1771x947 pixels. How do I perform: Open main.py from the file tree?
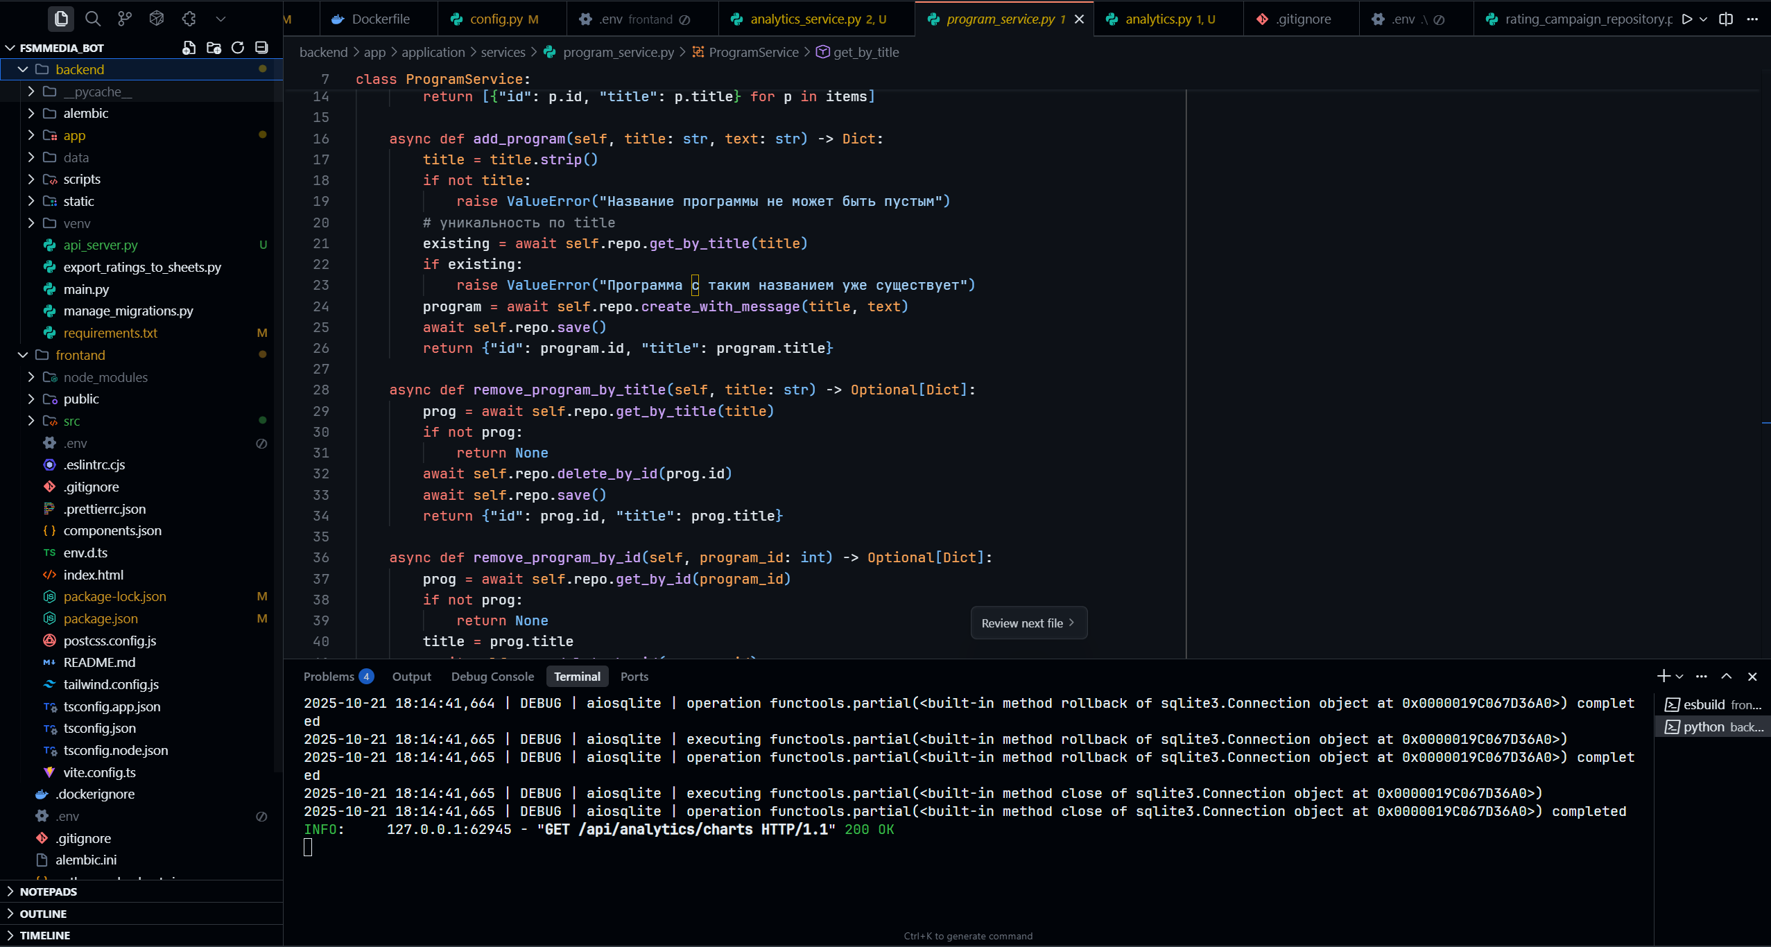86,289
